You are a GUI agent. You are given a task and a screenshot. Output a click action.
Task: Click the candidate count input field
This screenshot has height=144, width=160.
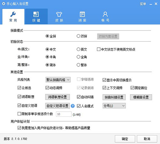(x=64, y=114)
